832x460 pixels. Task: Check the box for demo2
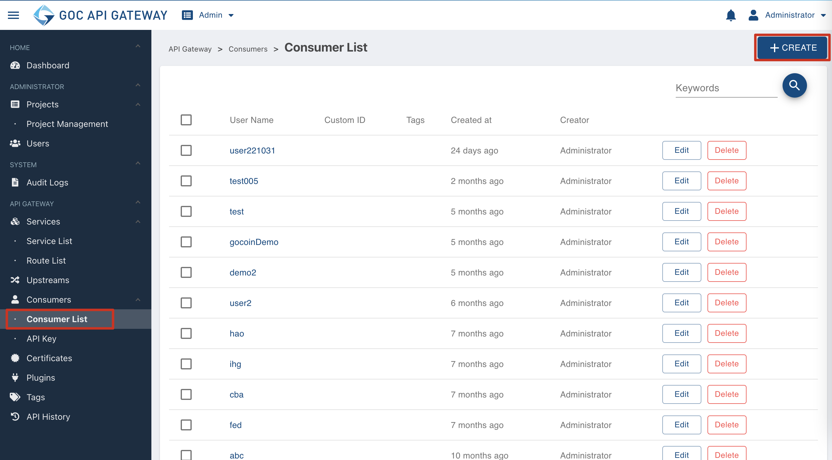(x=186, y=272)
